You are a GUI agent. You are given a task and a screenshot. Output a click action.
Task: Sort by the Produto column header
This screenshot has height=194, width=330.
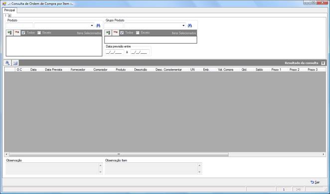point(121,70)
